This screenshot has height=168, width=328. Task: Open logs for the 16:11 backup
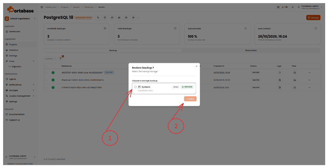tap(280, 87)
